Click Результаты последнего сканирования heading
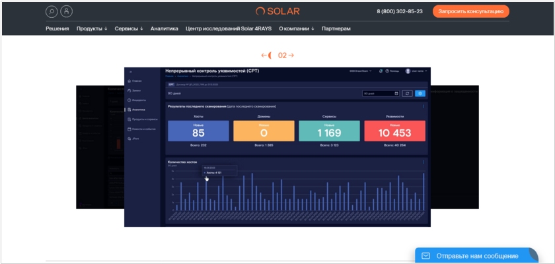Screen dimensions: 555x264 197,106
